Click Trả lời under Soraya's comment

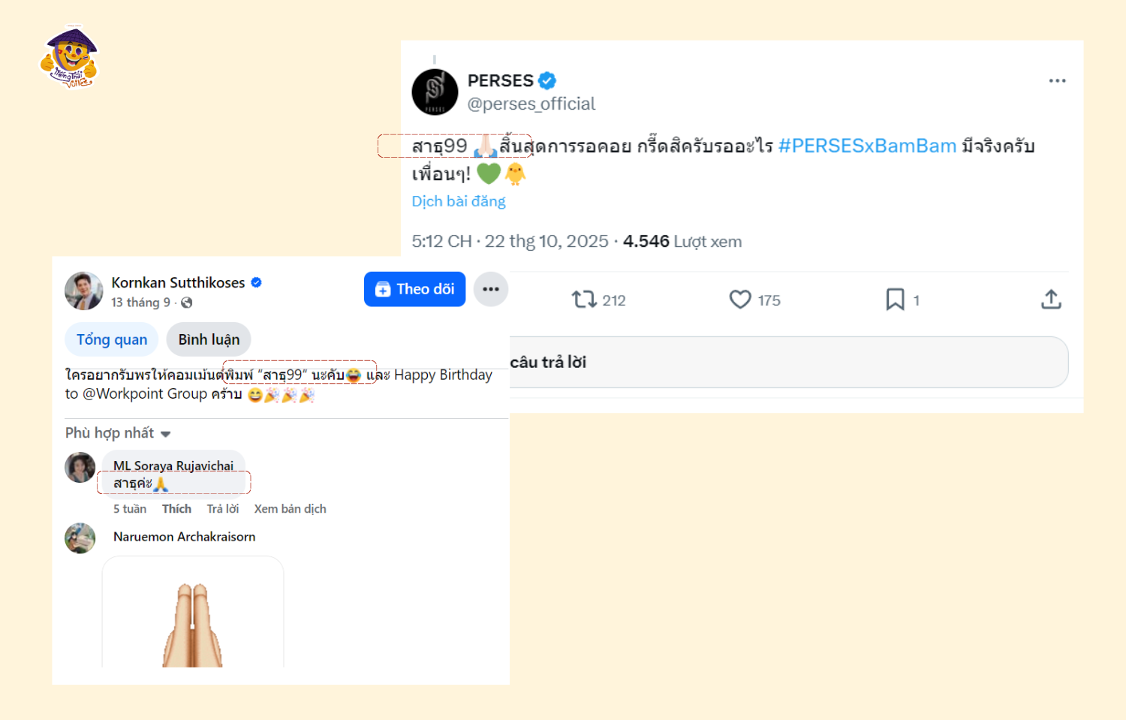click(223, 509)
